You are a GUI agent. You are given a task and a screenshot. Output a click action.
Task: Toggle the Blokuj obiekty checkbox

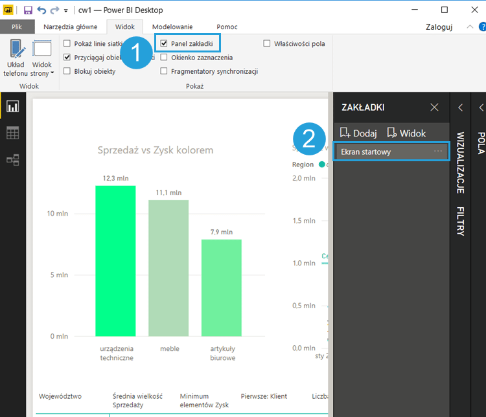[x=67, y=71]
